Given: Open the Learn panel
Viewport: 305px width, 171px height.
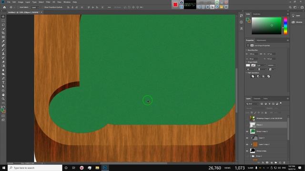Looking at the screenshot, I should coord(296,16).
